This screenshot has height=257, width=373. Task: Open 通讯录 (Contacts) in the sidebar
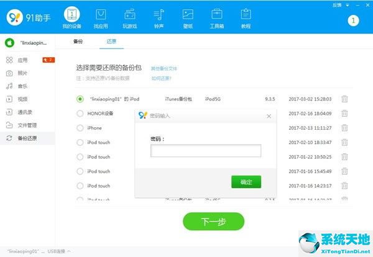click(x=25, y=112)
